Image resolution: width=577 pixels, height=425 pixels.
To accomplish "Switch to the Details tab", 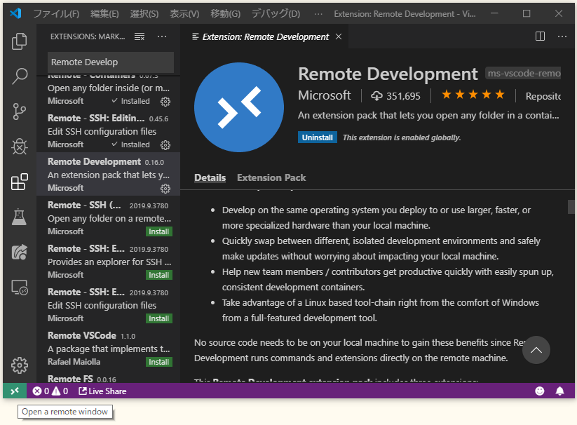I will [210, 177].
